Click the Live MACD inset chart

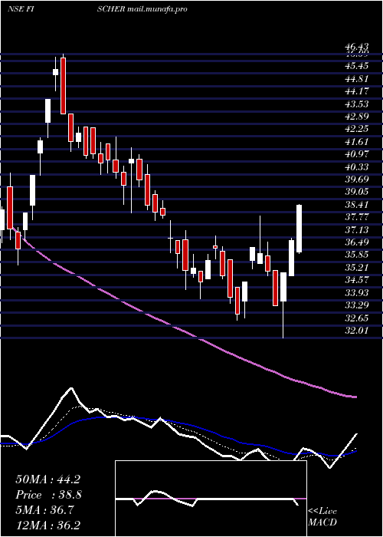[x=211, y=499]
